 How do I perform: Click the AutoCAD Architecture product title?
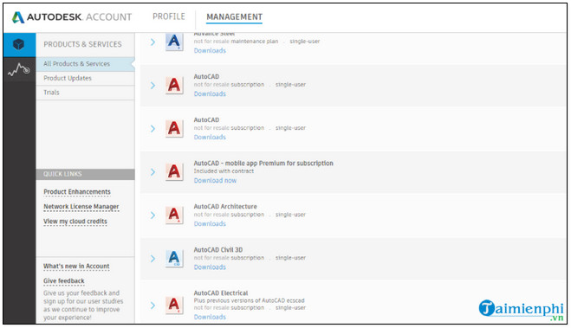point(225,207)
